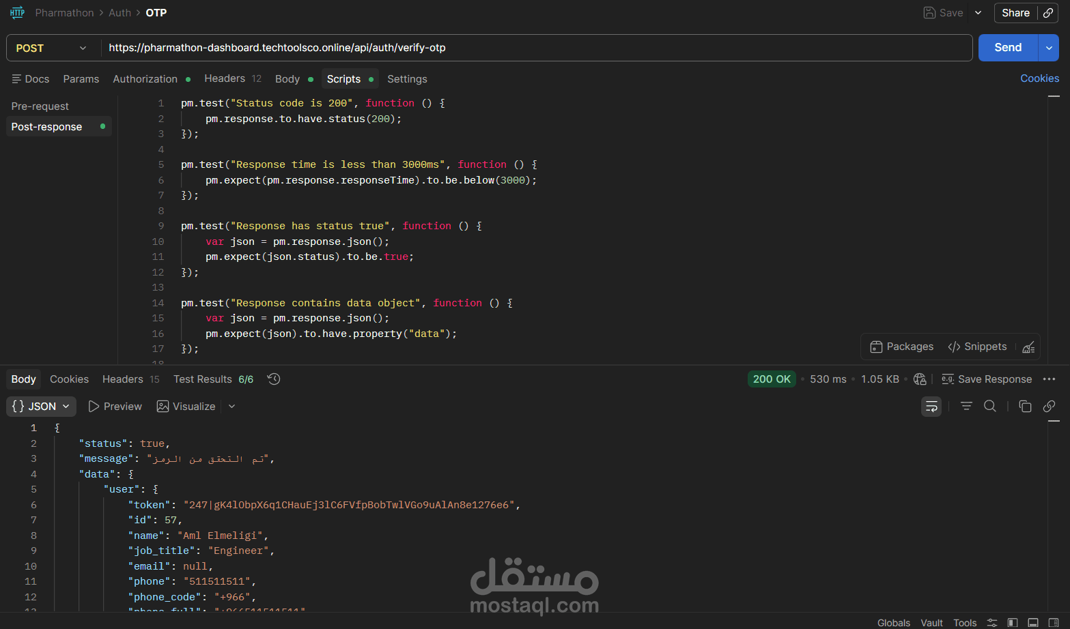Click Pharmathon in the breadcrumb
Screen dimensions: 1070x629
point(65,13)
